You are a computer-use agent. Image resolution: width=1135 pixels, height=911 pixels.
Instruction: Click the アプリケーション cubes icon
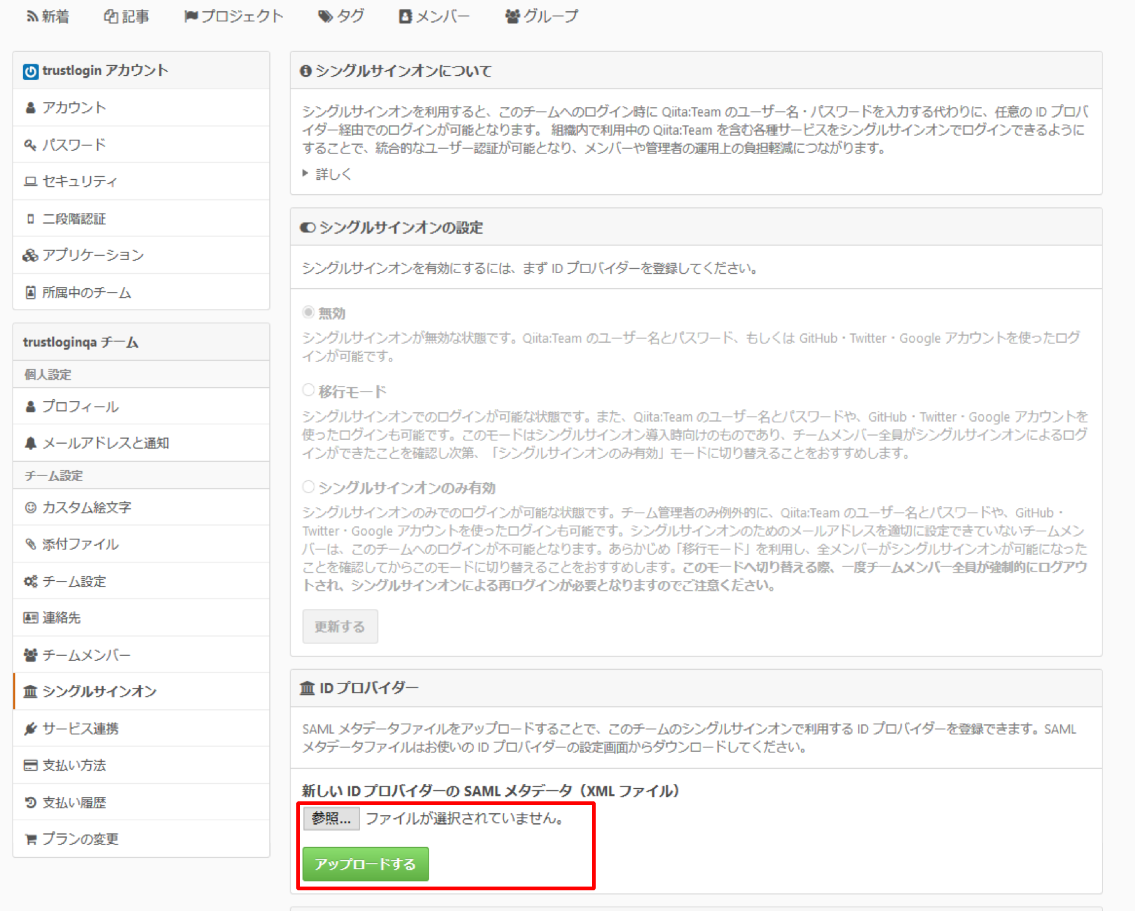click(x=30, y=256)
